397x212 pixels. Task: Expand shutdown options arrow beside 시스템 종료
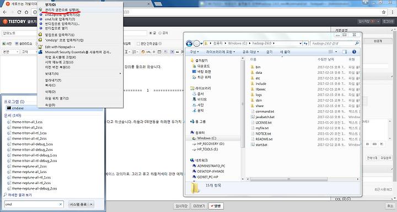click(x=91, y=204)
